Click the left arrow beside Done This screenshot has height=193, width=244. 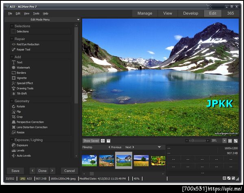coord(33,171)
